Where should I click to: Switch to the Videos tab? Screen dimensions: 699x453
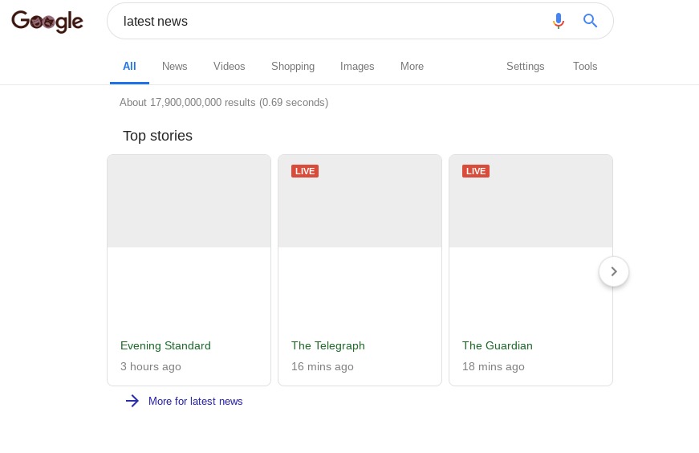pos(229,67)
